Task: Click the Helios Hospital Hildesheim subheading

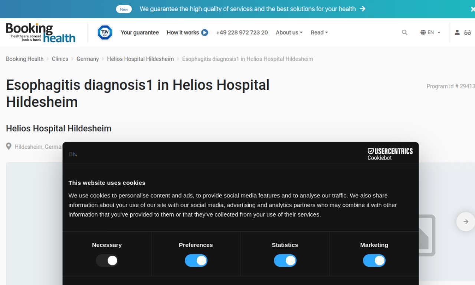Action: (59, 128)
